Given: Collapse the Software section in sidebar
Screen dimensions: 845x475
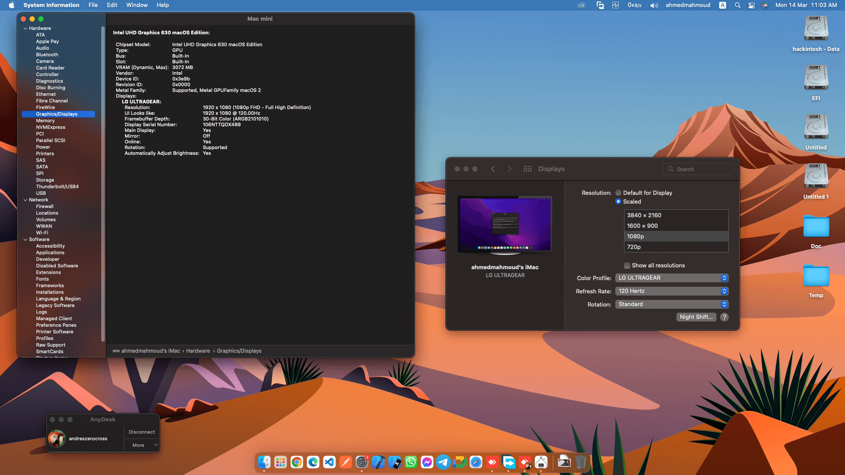Looking at the screenshot, I should (x=25, y=240).
